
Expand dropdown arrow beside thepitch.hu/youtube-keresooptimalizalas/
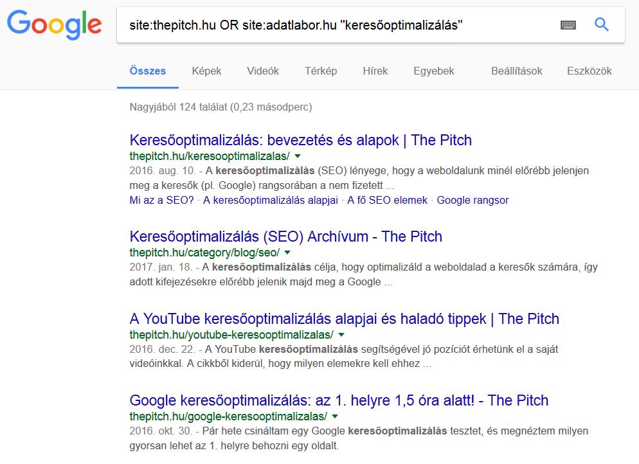click(341, 335)
